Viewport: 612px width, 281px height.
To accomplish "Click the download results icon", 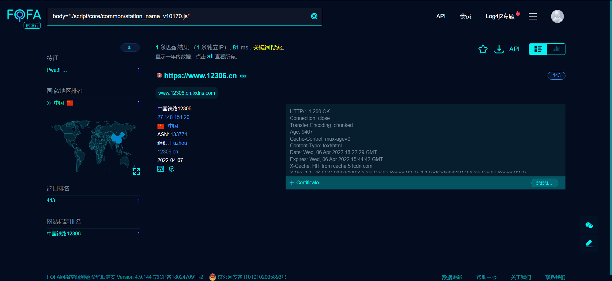I will coord(499,49).
